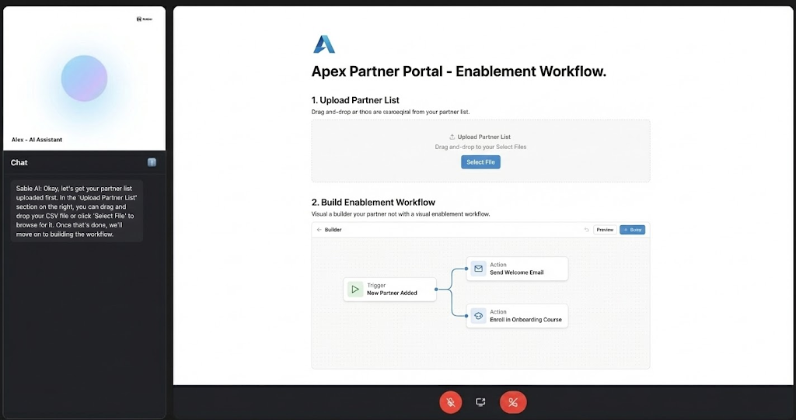796x420 pixels.
Task: Click the small logo in assistant video tile
Action: click(144, 19)
